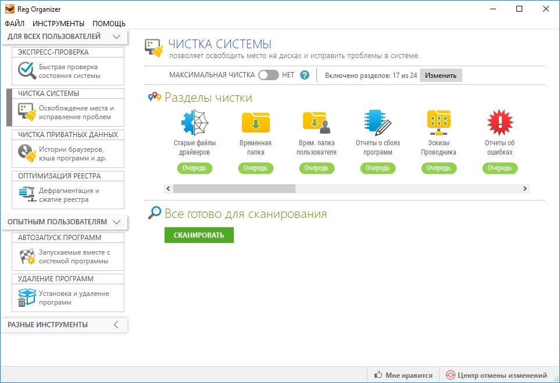Select the red error reports icon

500,123
